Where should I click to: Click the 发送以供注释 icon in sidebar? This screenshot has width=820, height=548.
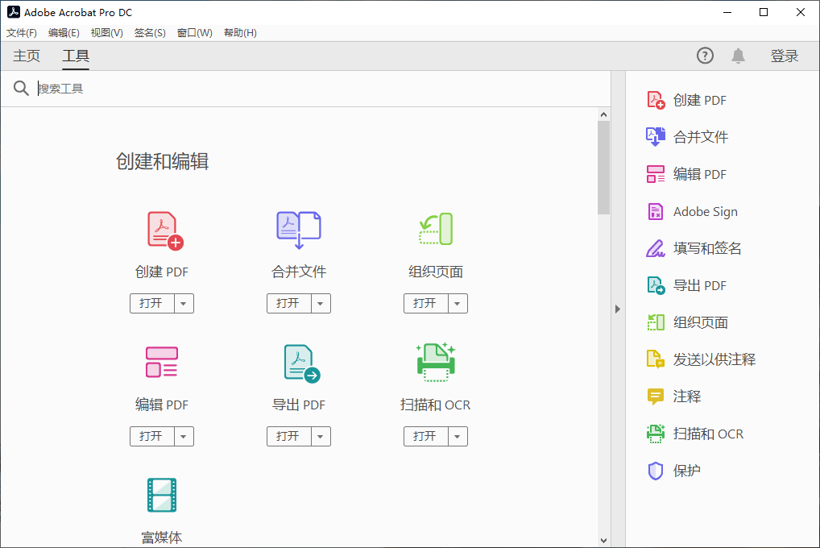click(x=656, y=359)
